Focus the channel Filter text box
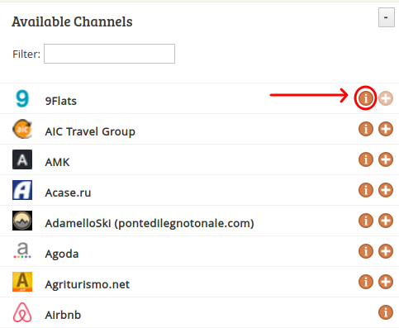 [x=109, y=54]
